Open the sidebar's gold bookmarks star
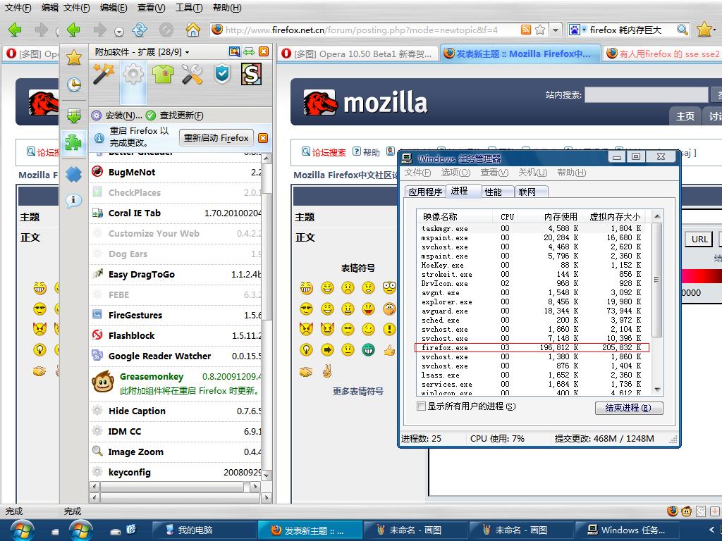722x541 pixels. (x=73, y=58)
